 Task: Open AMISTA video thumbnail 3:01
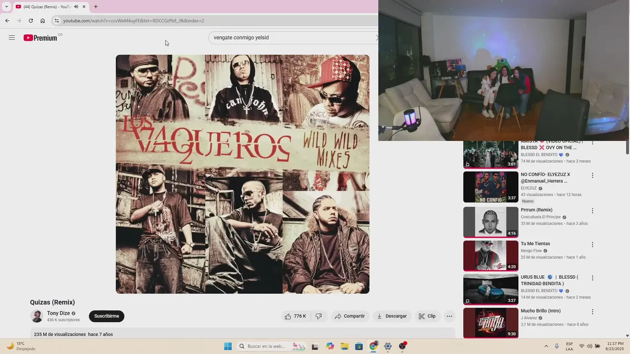click(x=491, y=154)
